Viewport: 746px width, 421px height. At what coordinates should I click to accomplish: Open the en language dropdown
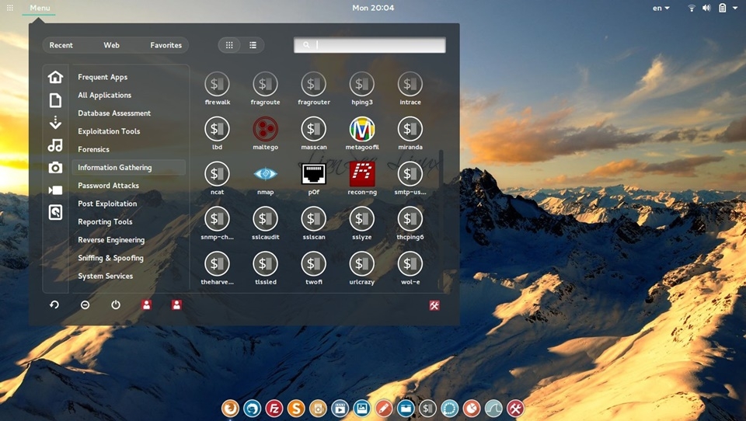pos(661,8)
